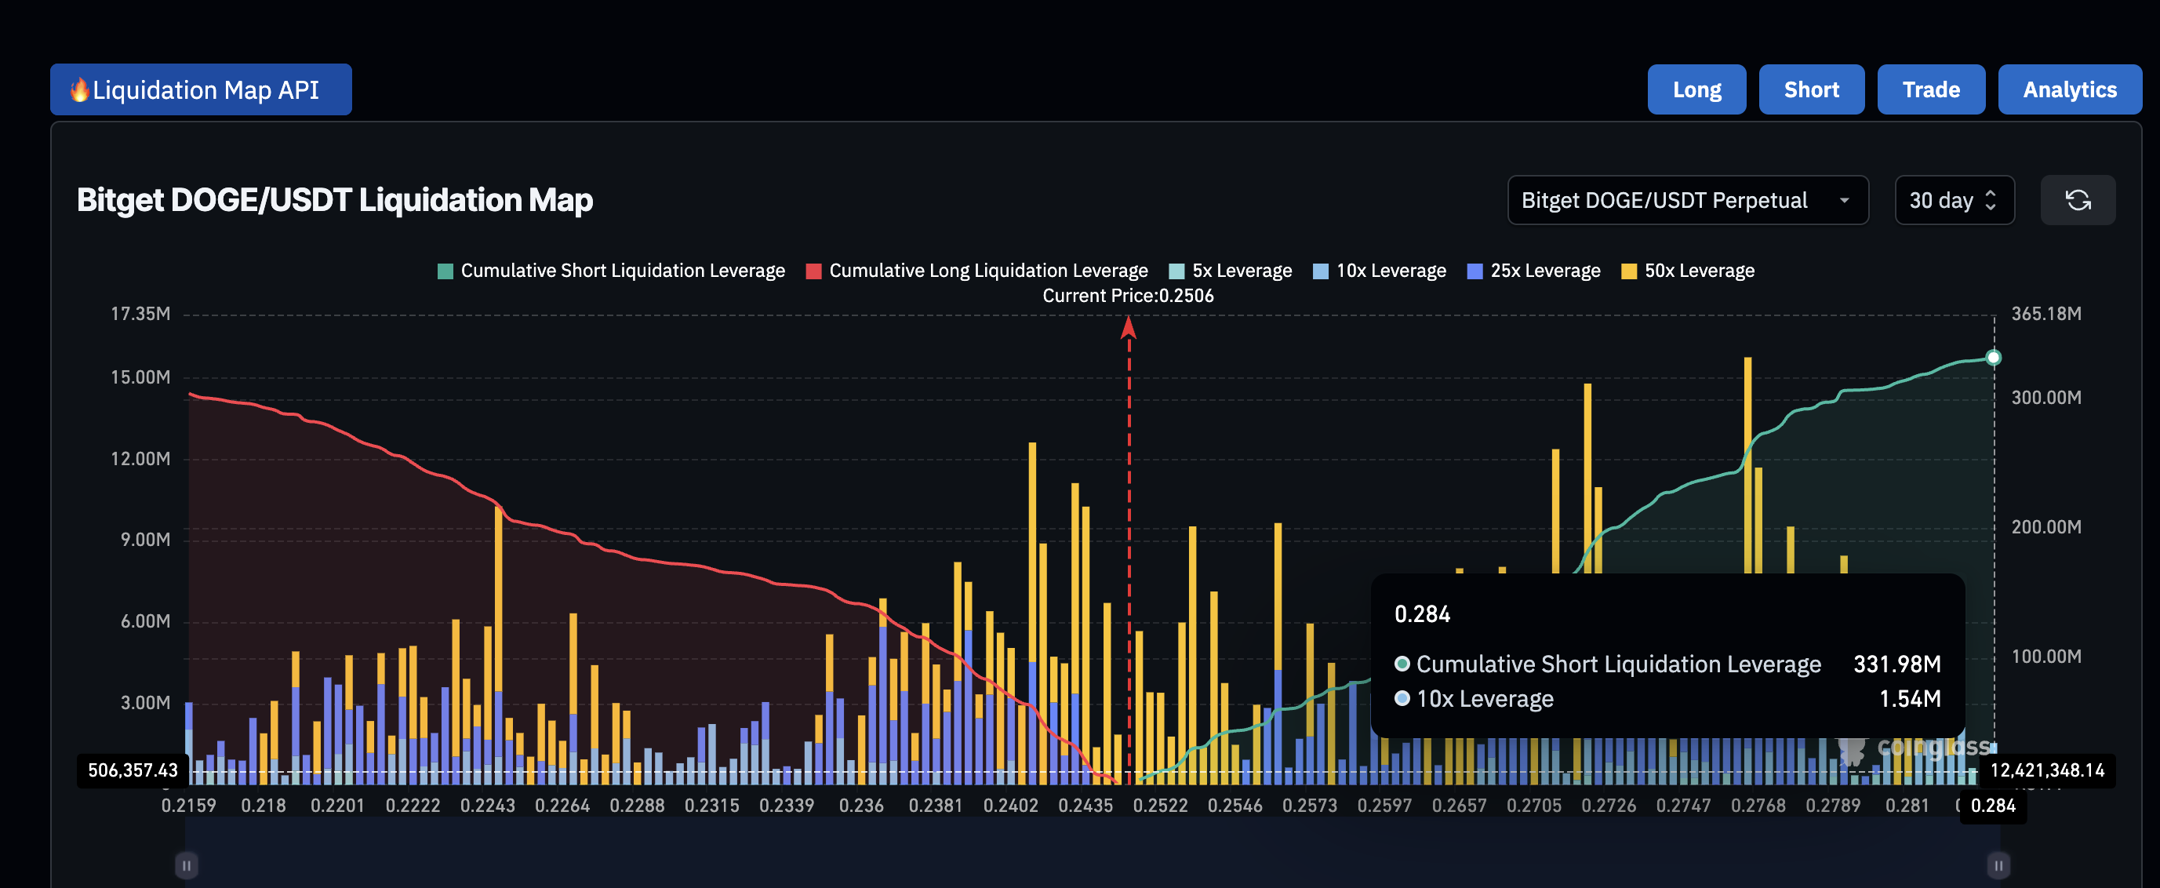This screenshot has height=888, width=2160.
Task: Click the left range slider pause handle
Action: tap(186, 864)
